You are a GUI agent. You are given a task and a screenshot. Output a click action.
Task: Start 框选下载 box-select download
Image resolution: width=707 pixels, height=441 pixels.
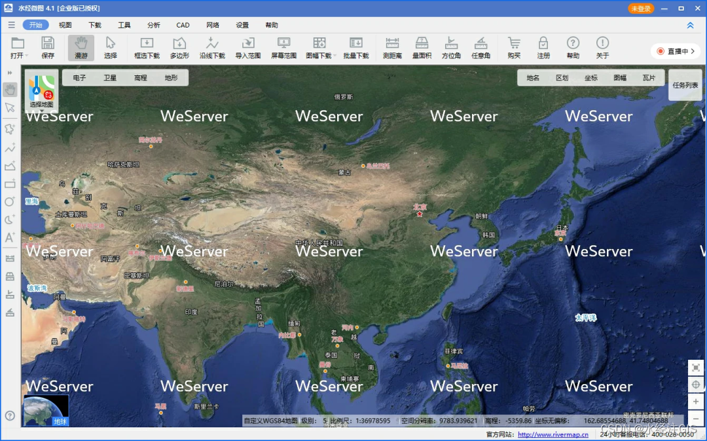[147, 48]
